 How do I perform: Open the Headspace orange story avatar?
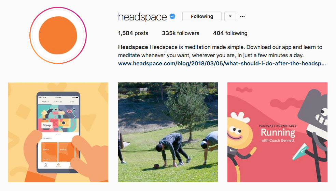coord(58,35)
